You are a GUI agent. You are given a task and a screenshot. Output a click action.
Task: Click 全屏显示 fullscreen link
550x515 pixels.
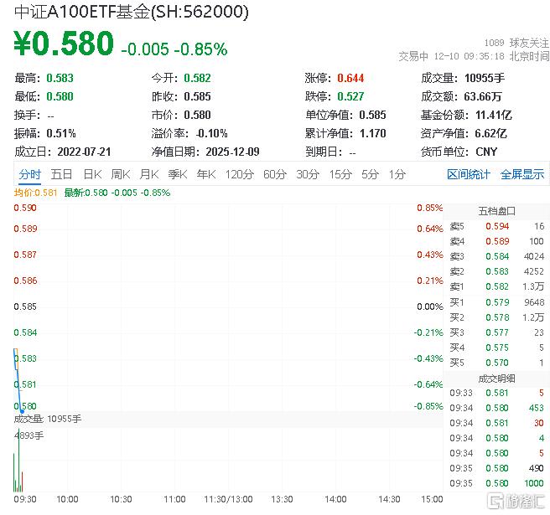coord(522,174)
